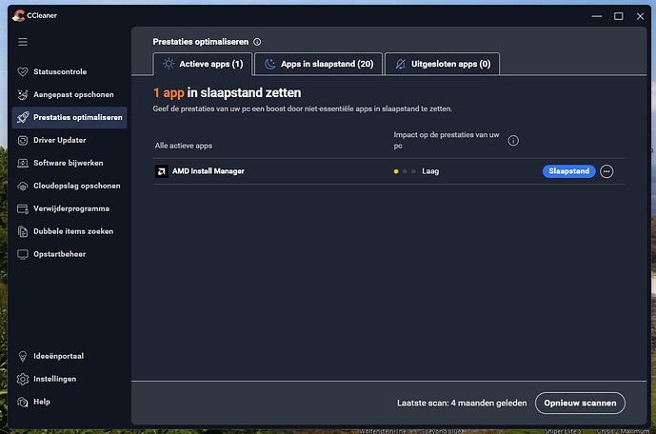This screenshot has height=434, width=656.
Task: Put AMD Install Manager in Slaapstand
Action: pos(569,171)
